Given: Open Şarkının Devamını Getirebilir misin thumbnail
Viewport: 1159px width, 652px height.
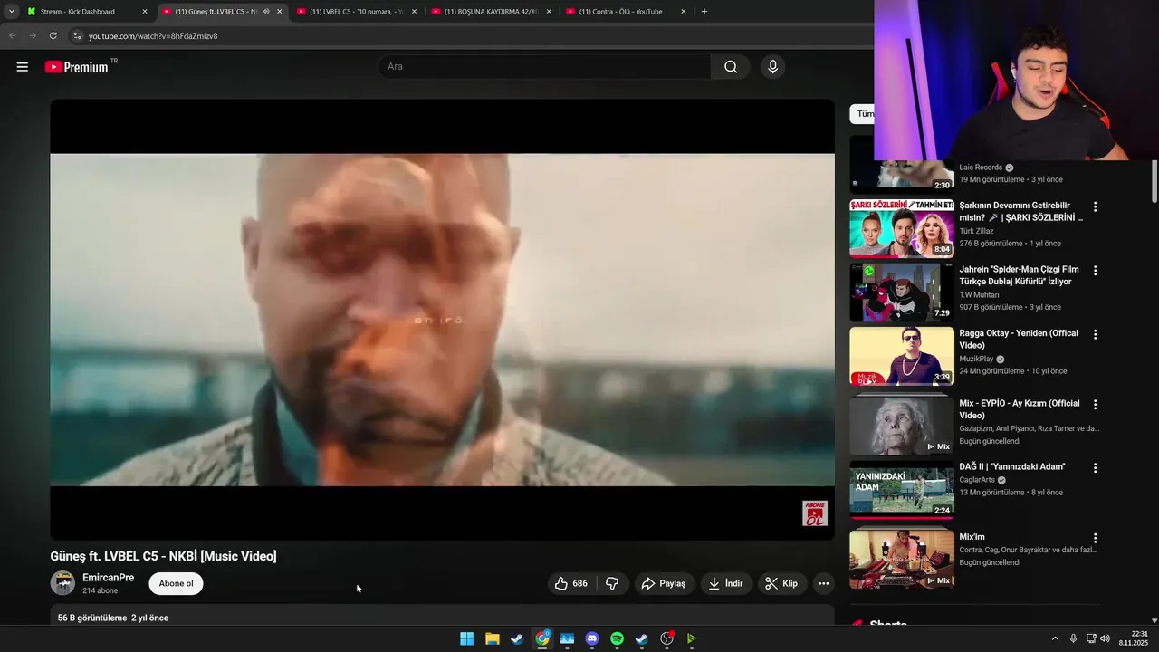Looking at the screenshot, I should coord(902,229).
